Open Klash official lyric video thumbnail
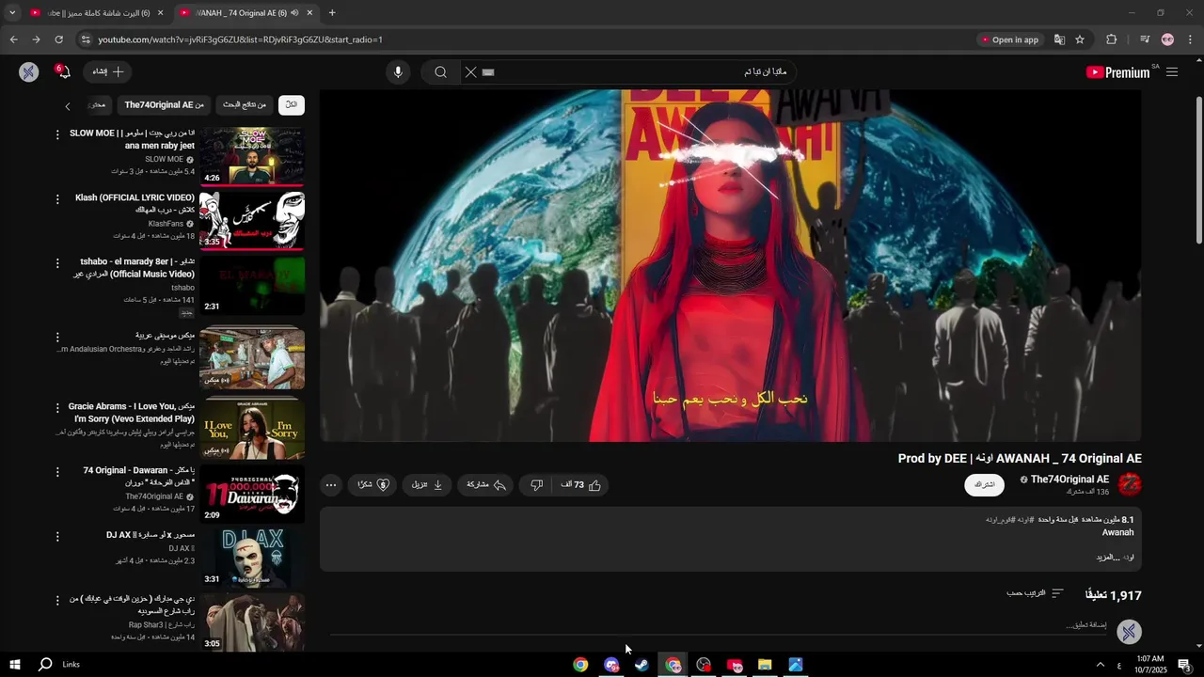The width and height of the screenshot is (1204, 677). pos(252,222)
